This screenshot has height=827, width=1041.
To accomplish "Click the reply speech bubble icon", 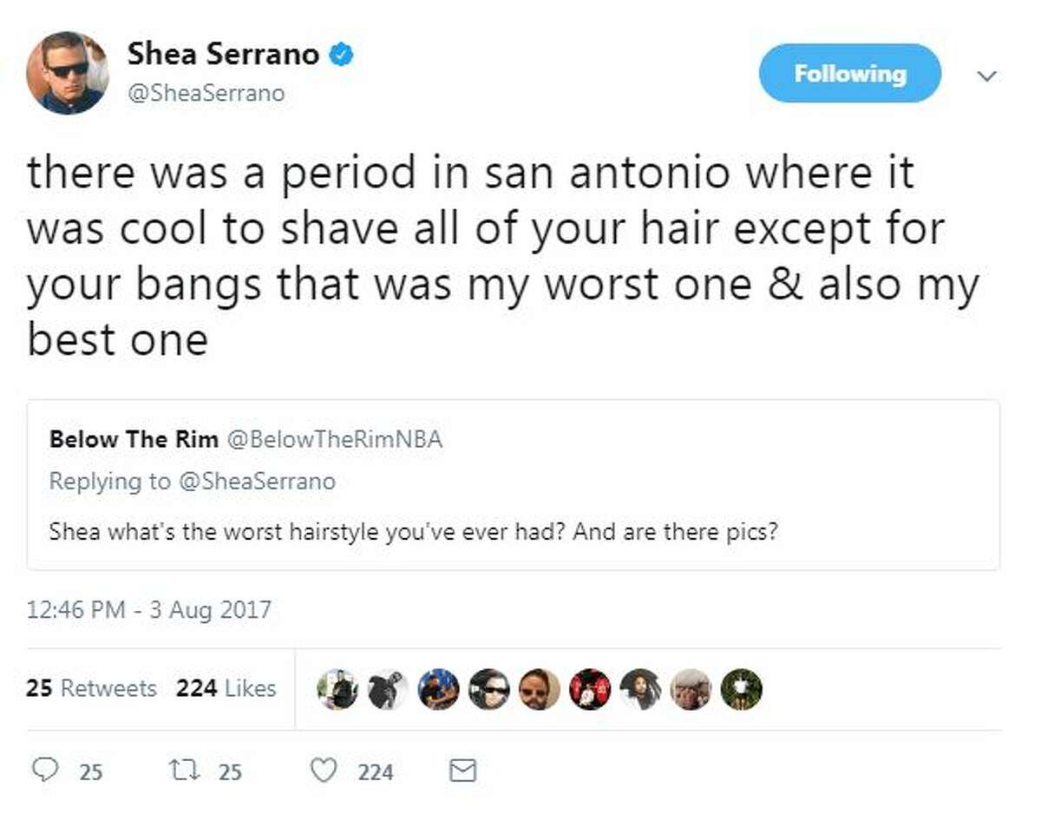I will click(46, 771).
